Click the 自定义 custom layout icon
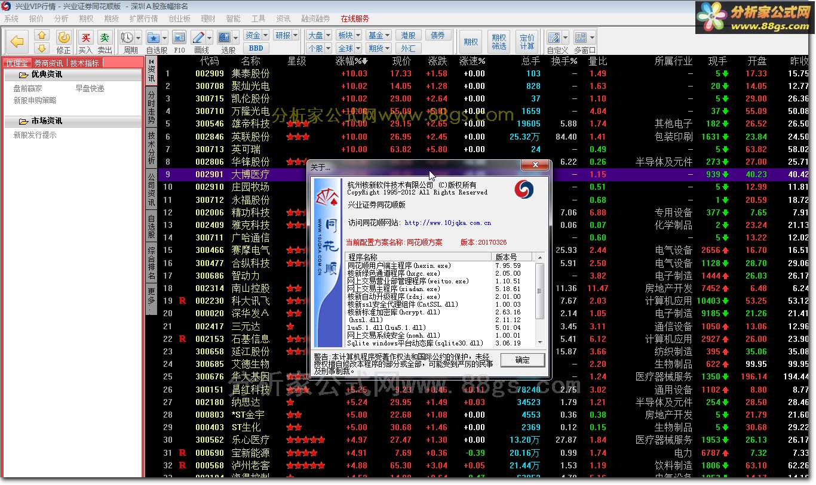This screenshot has width=816, height=485. [554, 37]
